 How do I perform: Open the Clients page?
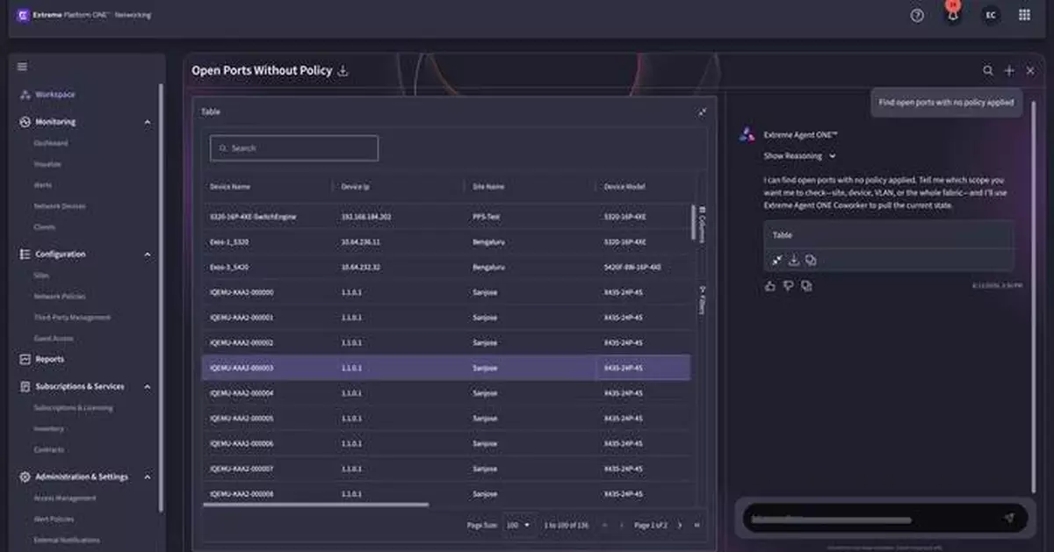[45, 227]
